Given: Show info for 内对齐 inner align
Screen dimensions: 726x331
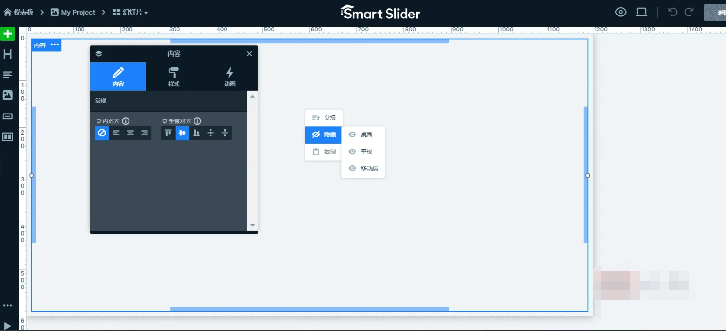Looking at the screenshot, I should pyautogui.click(x=126, y=121).
